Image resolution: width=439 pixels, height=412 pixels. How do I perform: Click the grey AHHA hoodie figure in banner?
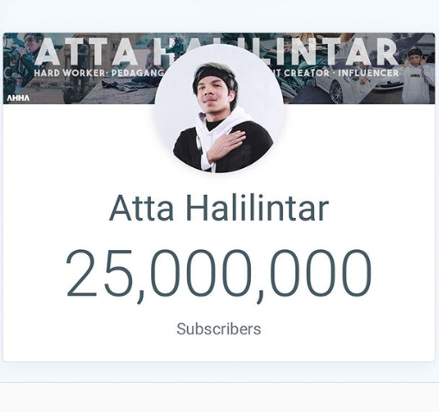coord(416,76)
